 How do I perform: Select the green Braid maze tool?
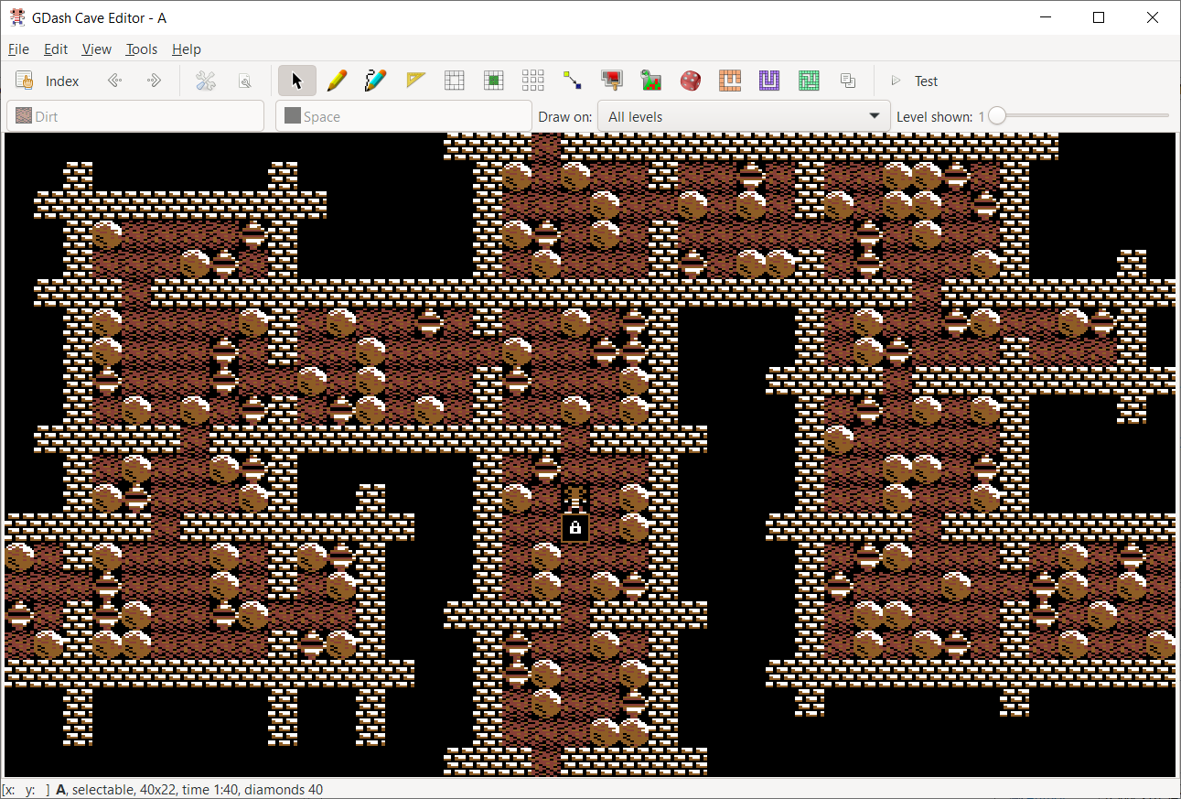[x=809, y=81]
